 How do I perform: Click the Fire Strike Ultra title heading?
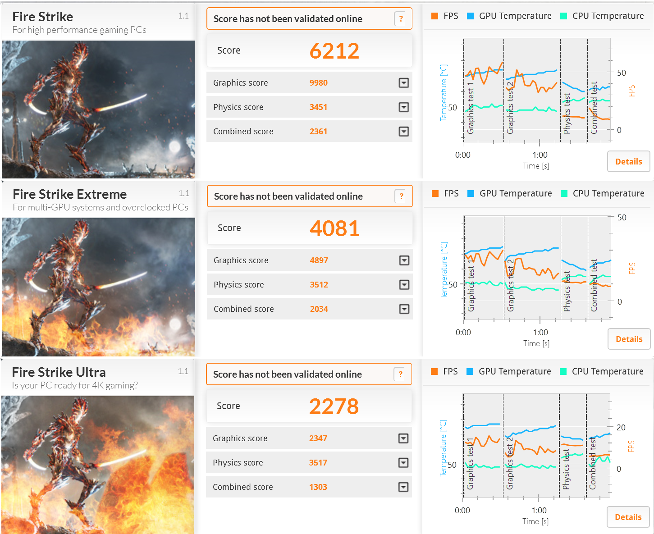coord(59,372)
